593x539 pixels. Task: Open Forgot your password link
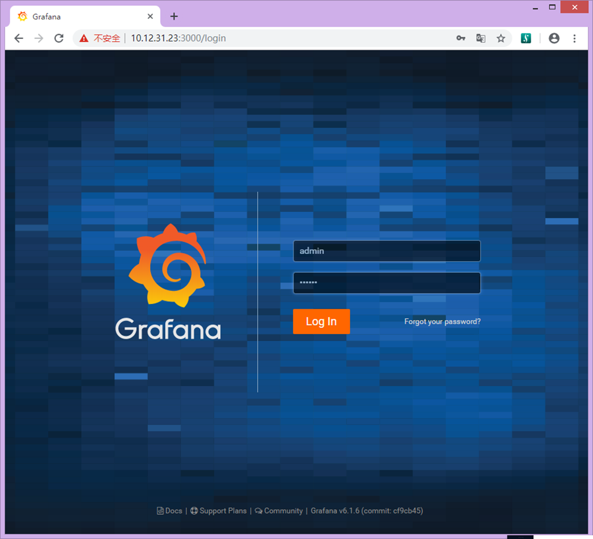coord(442,322)
